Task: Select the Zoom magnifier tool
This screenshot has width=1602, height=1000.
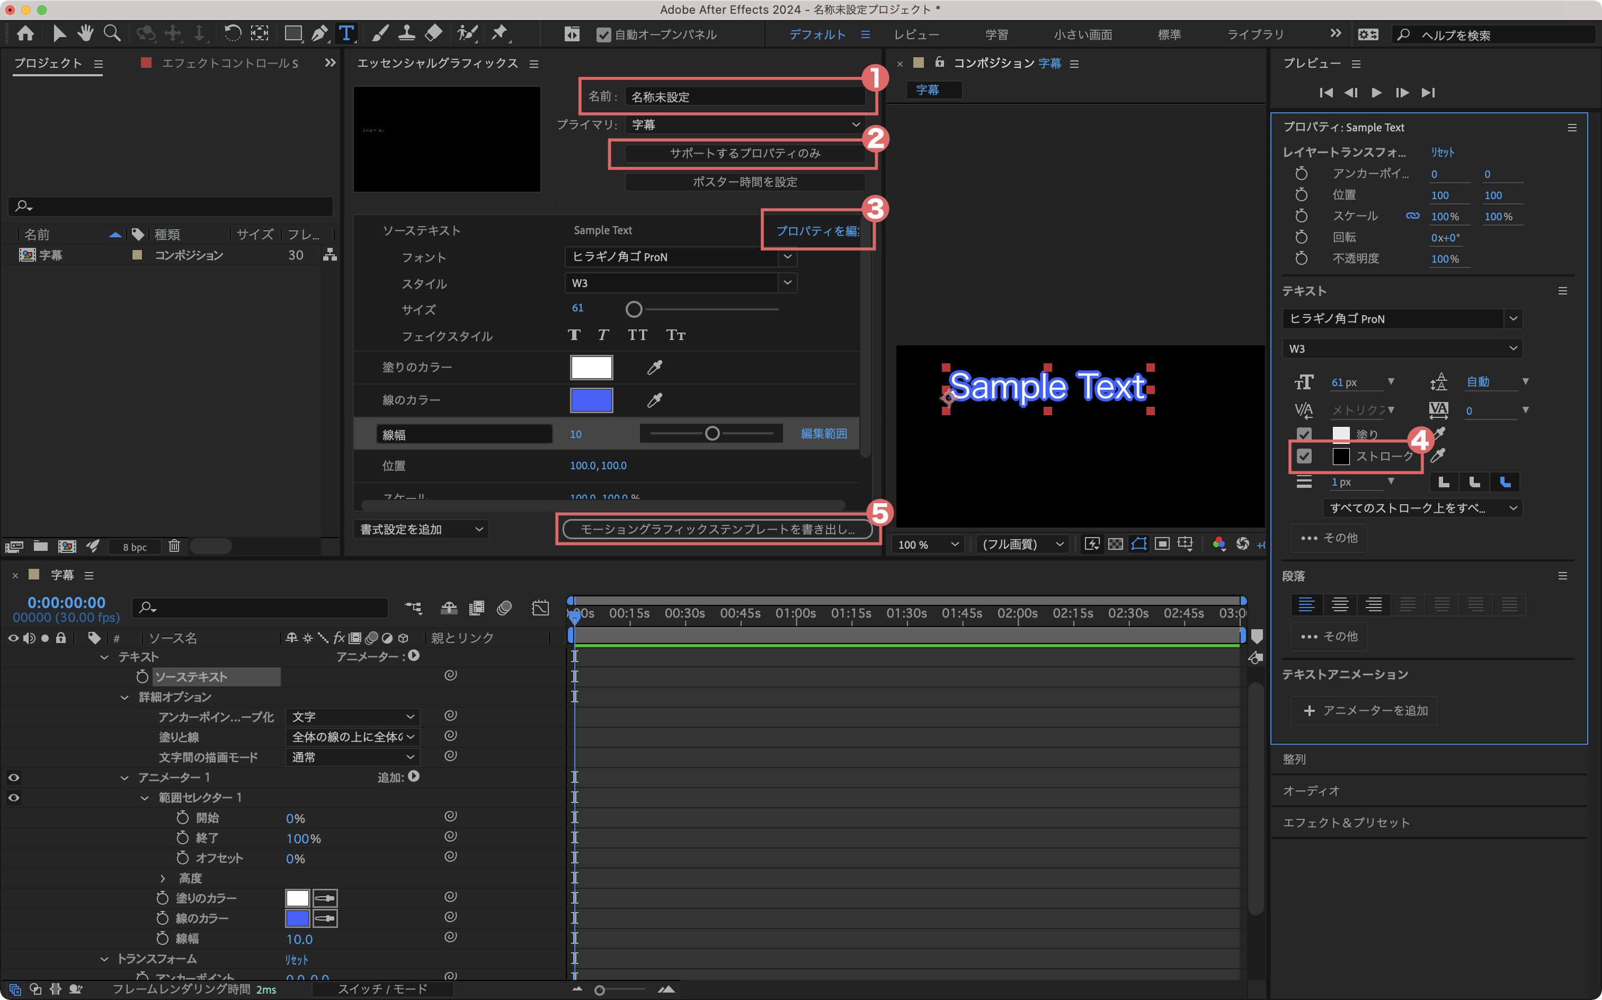Action: tap(112, 34)
